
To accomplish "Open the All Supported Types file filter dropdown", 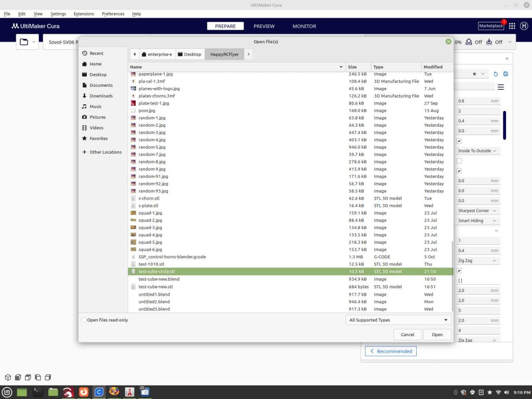I will click(x=398, y=320).
